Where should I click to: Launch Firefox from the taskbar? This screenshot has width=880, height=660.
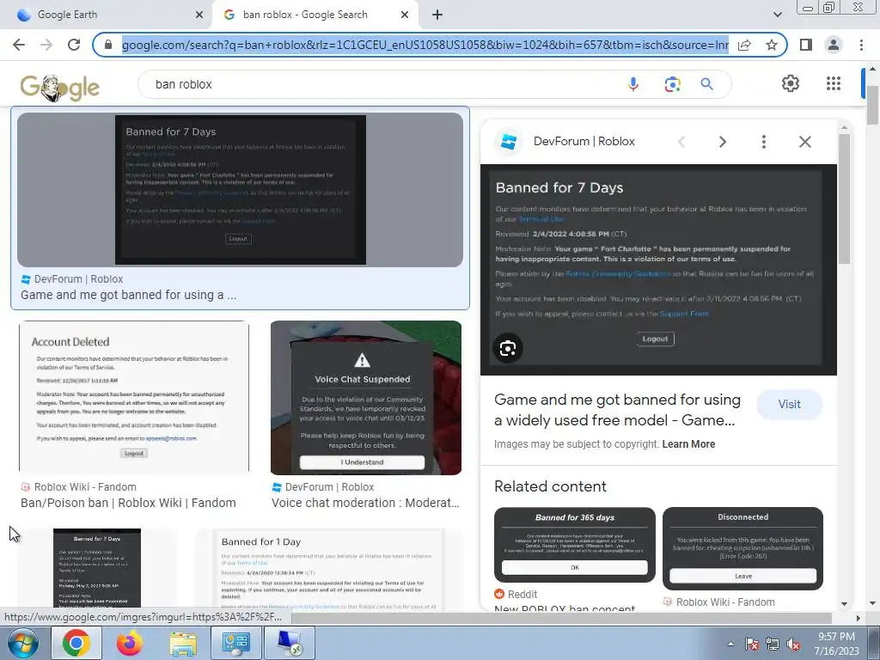click(130, 643)
